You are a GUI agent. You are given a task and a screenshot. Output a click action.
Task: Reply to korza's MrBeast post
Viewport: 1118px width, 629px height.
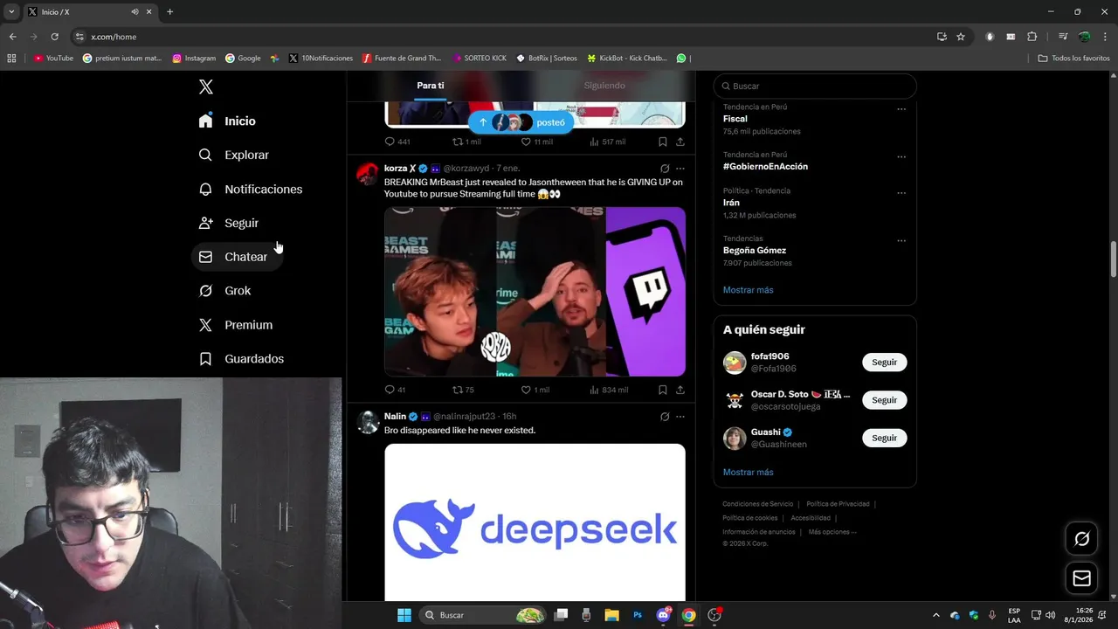tap(396, 390)
